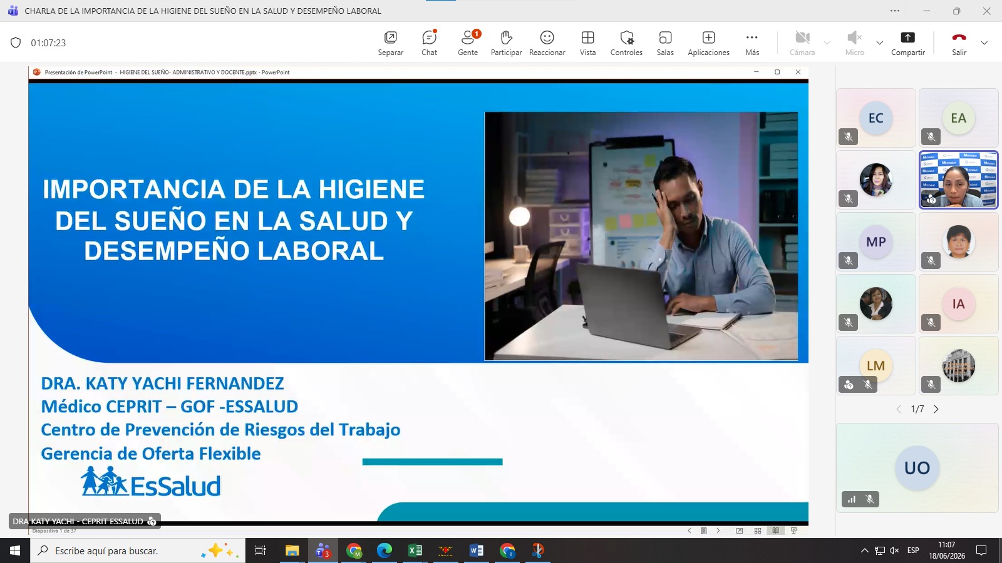Open the title bar three-dots menu
1002x563 pixels.
point(895,11)
